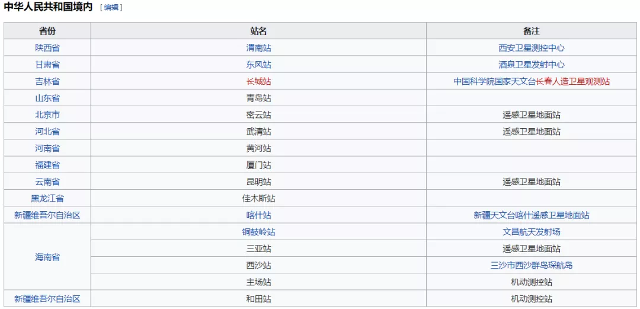Open the 东风站 station link
This screenshot has height=309, width=640.
pyautogui.click(x=258, y=65)
